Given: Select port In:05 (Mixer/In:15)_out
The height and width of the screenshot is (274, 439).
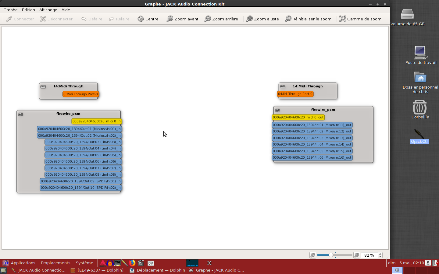Looking at the screenshot, I should [x=312, y=151].
